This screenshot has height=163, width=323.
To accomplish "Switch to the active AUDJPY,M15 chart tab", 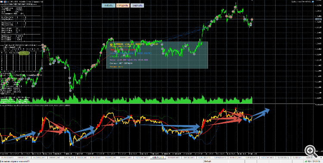I will click(x=158, y=157).
